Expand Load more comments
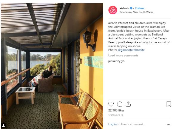Viewport: 179px width, 130px height. (123, 55)
